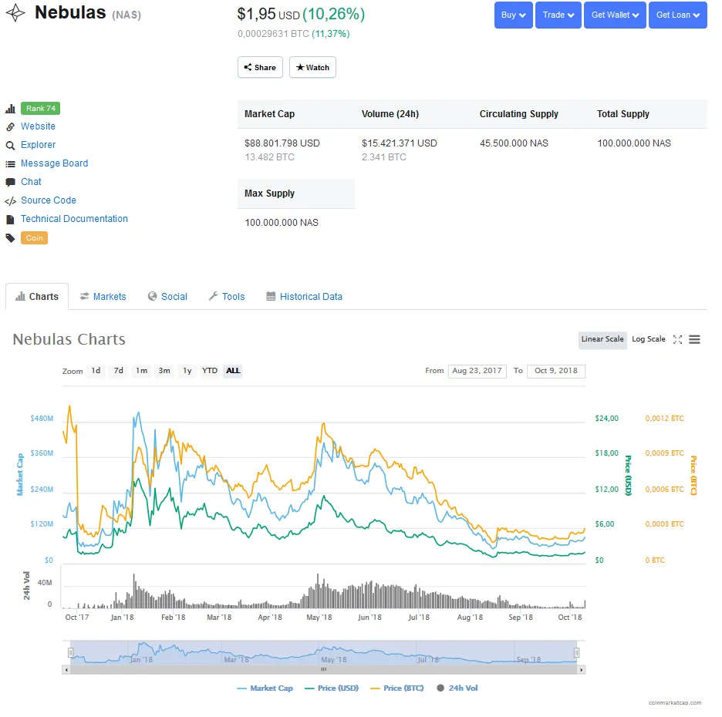Click the document icon beside Technical Documentation
The width and height of the screenshot is (722, 717).
tap(10, 220)
